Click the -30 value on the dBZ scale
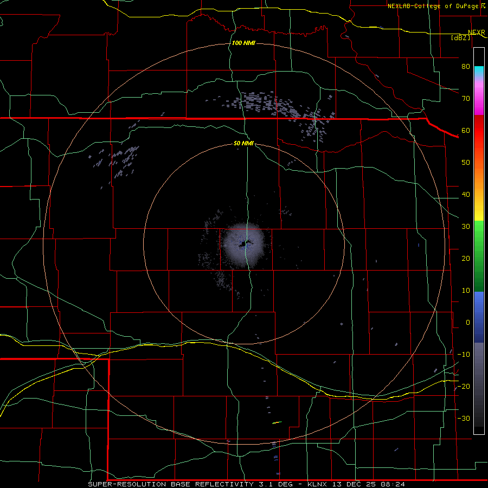The height and width of the screenshot is (488, 488). pos(464,418)
